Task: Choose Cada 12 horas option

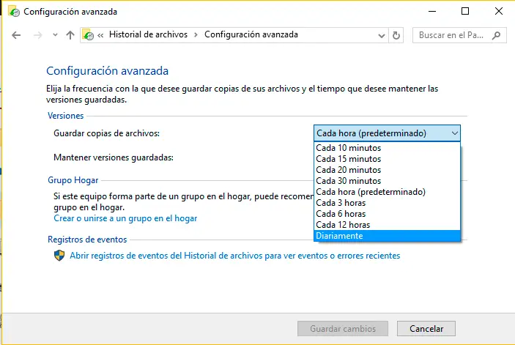Action: 343,225
